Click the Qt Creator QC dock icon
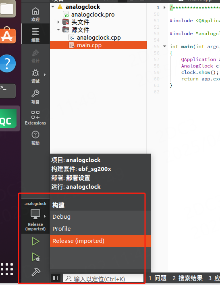220x285 pixels. 8,118
